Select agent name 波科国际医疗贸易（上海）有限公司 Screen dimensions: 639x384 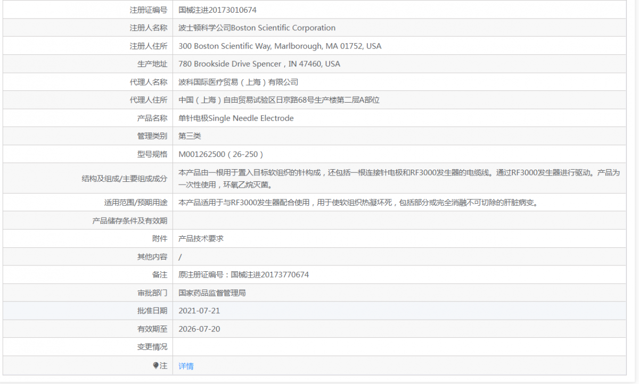point(238,82)
